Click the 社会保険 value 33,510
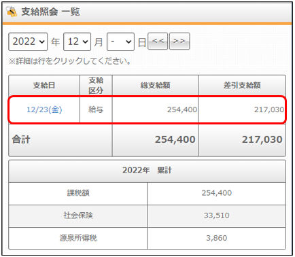The height and width of the screenshot is (257, 295). [x=217, y=216]
